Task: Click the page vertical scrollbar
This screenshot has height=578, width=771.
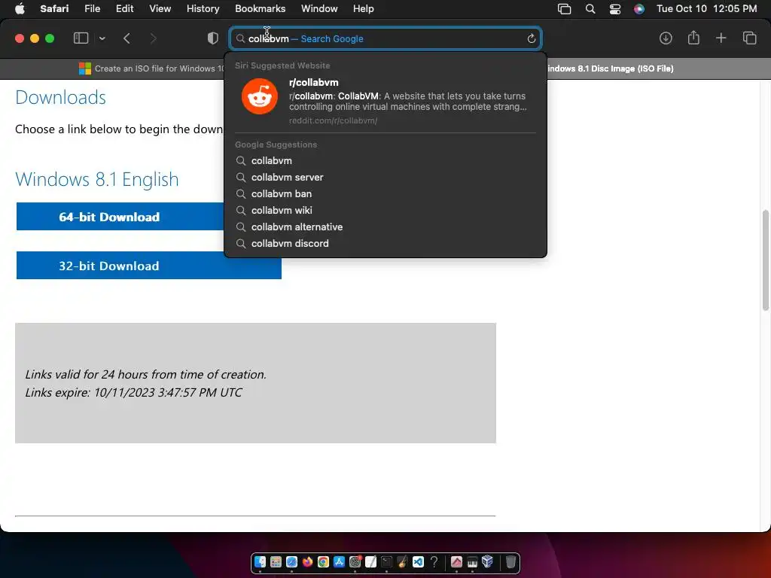Action: pos(765,260)
